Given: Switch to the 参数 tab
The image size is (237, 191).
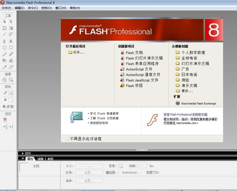Looking at the screenshot, I should (50, 159).
